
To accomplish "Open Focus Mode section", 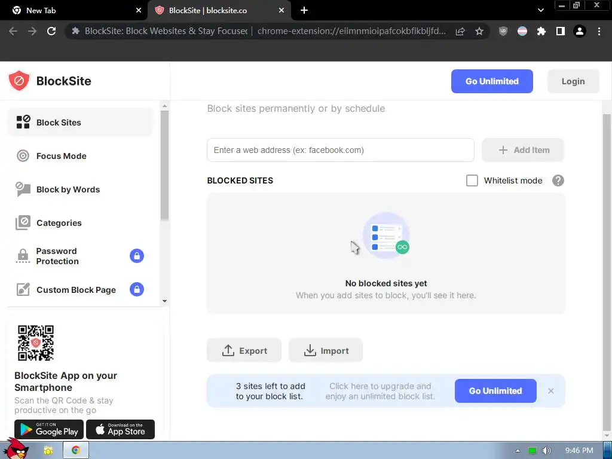I will pyautogui.click(x=80, y=156).
